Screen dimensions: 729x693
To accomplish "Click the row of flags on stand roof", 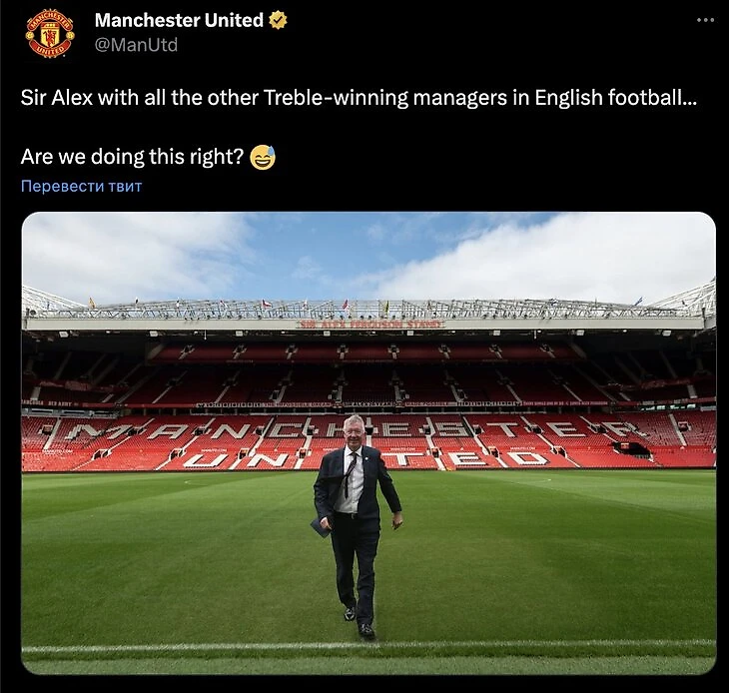I will [x=367, y=305].
